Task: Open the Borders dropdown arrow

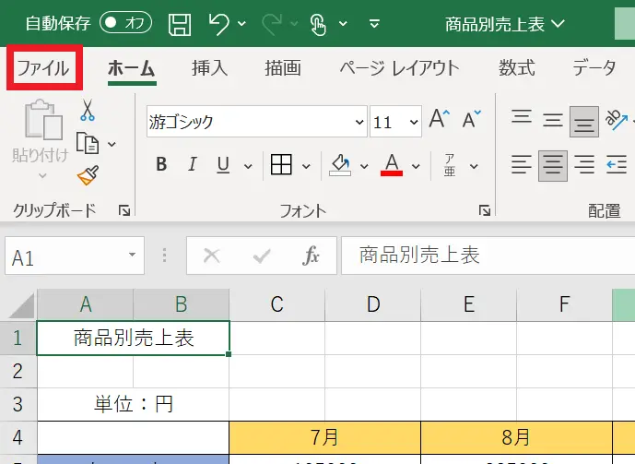Action: pos(306,166)
